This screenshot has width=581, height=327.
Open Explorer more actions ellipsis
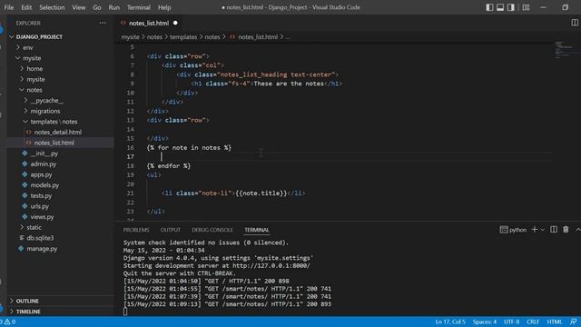103,23
